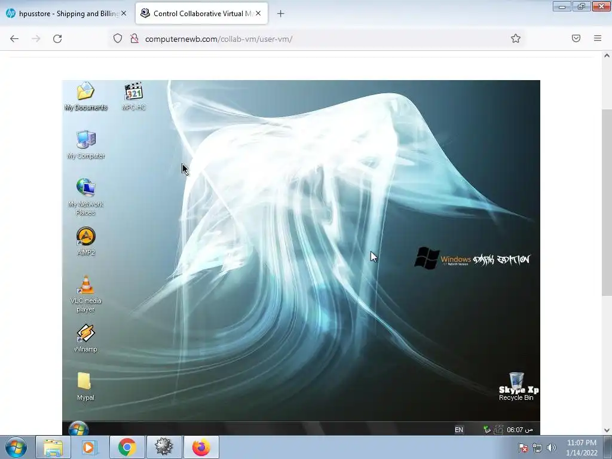612x459 pixels.
Task: Click the page scrollbar up arrow
Action: 607,56
